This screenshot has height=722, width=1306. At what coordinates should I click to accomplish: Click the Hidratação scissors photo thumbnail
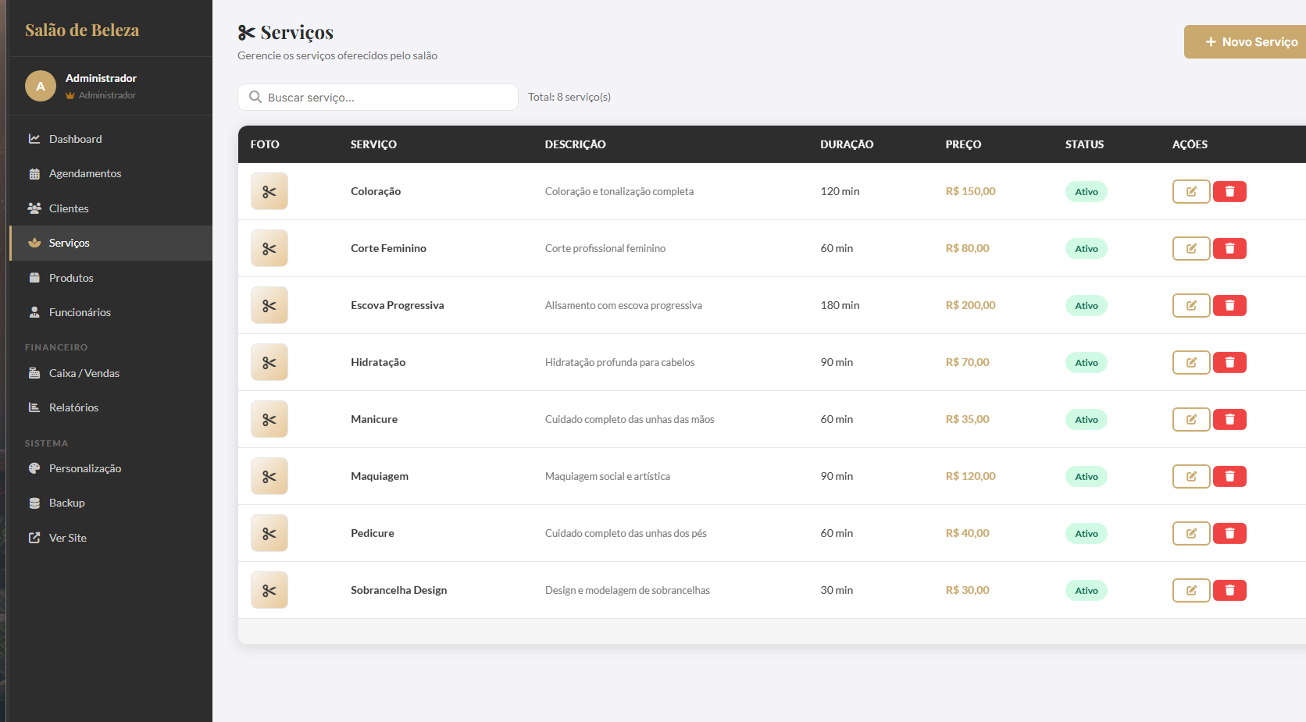click(x=269, y=362)
